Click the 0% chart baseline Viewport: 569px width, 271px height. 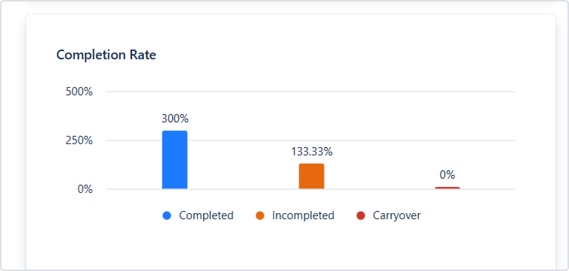tap(375, 189)
